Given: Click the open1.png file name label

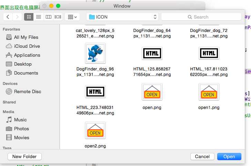Looking at the screenshot, I should coord(209,108).
